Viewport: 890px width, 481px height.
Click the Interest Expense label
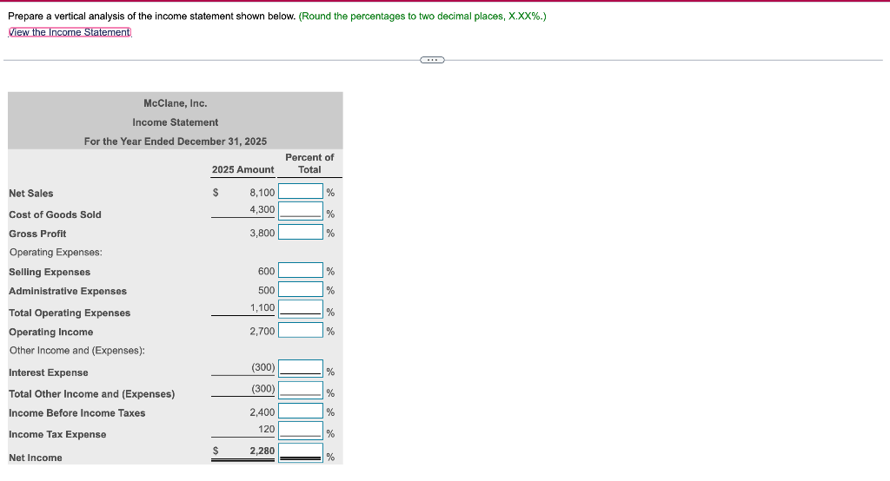(49, 372)
